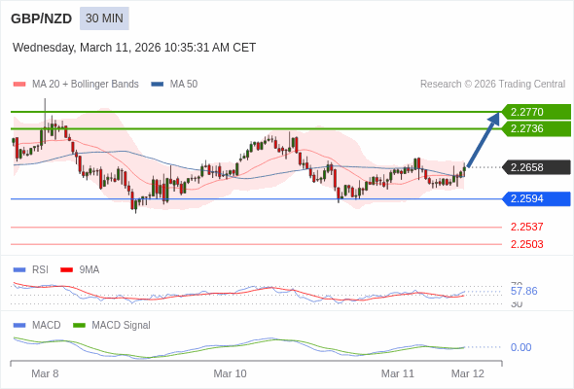Viewport: 574px width, 389px height.
Task: Click the 9MA legend label
Action: click(90, 270)
